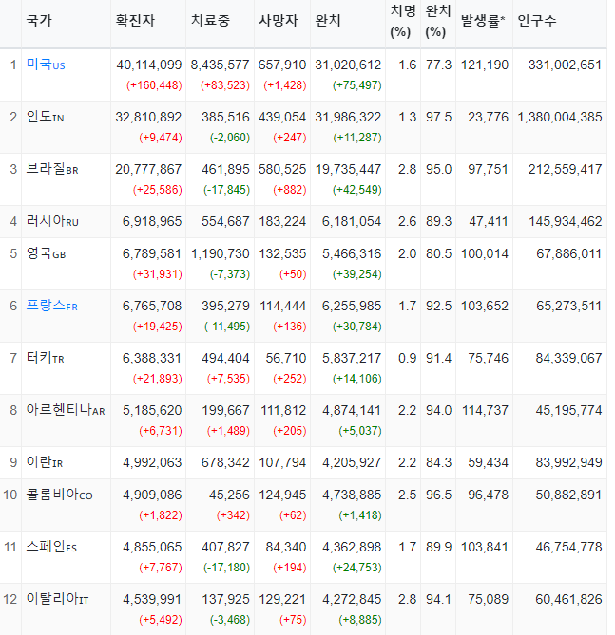Click France active change (-11,495)

pos(227,327)
